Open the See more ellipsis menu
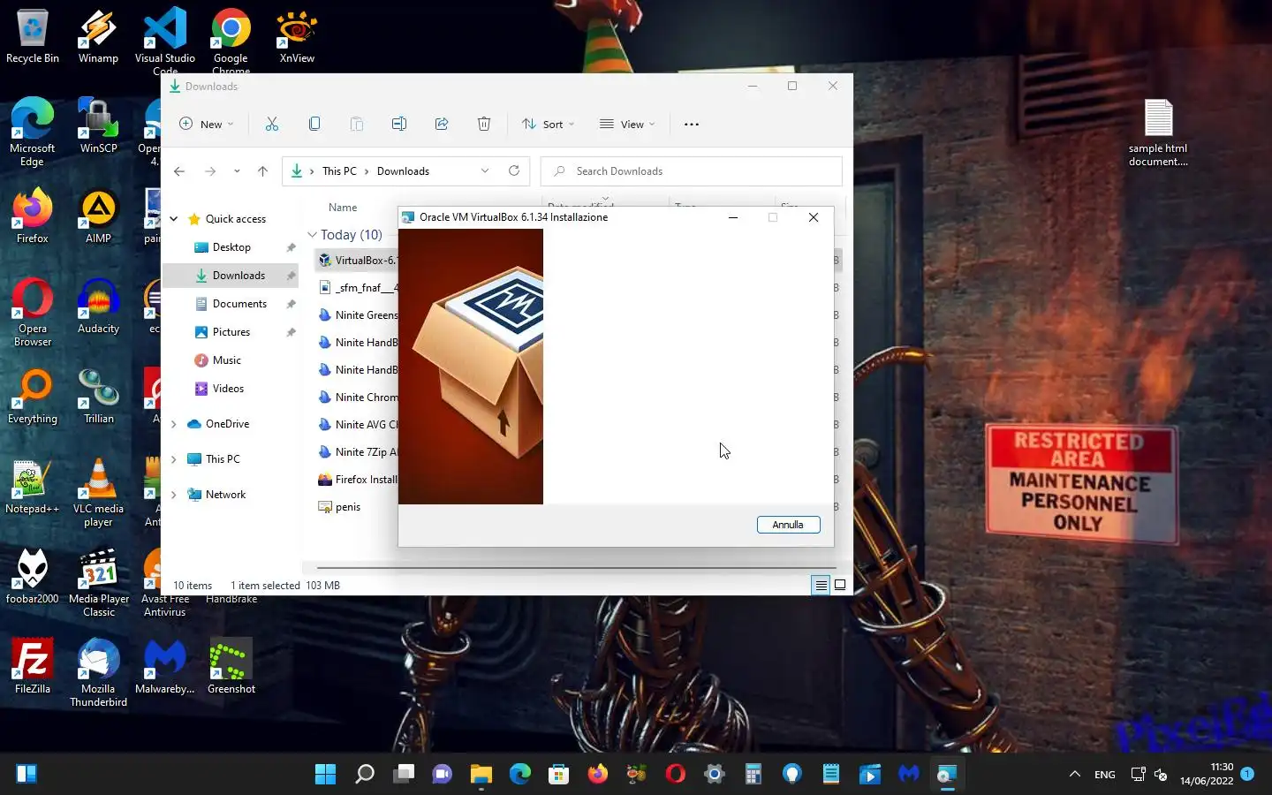 (692, 124)
